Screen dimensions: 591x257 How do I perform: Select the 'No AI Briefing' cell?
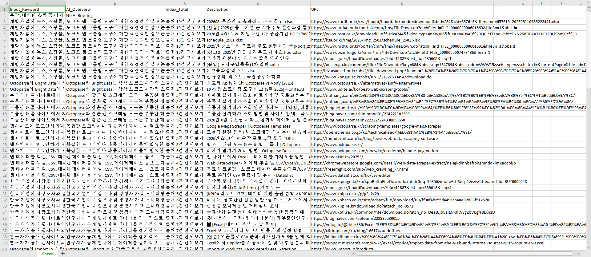click(x=115, y=15)
